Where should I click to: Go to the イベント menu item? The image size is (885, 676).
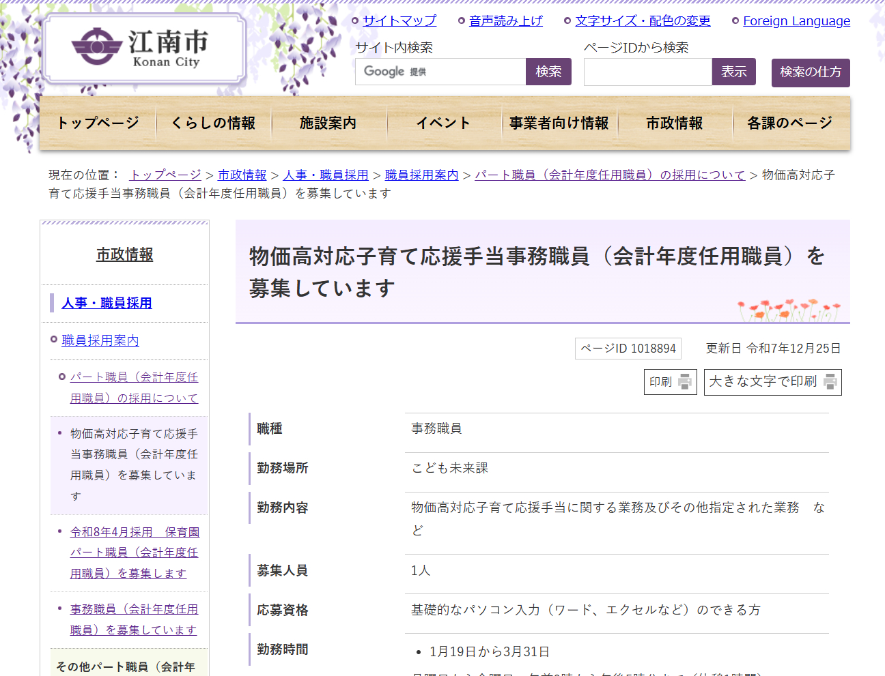tap(443, 123)
